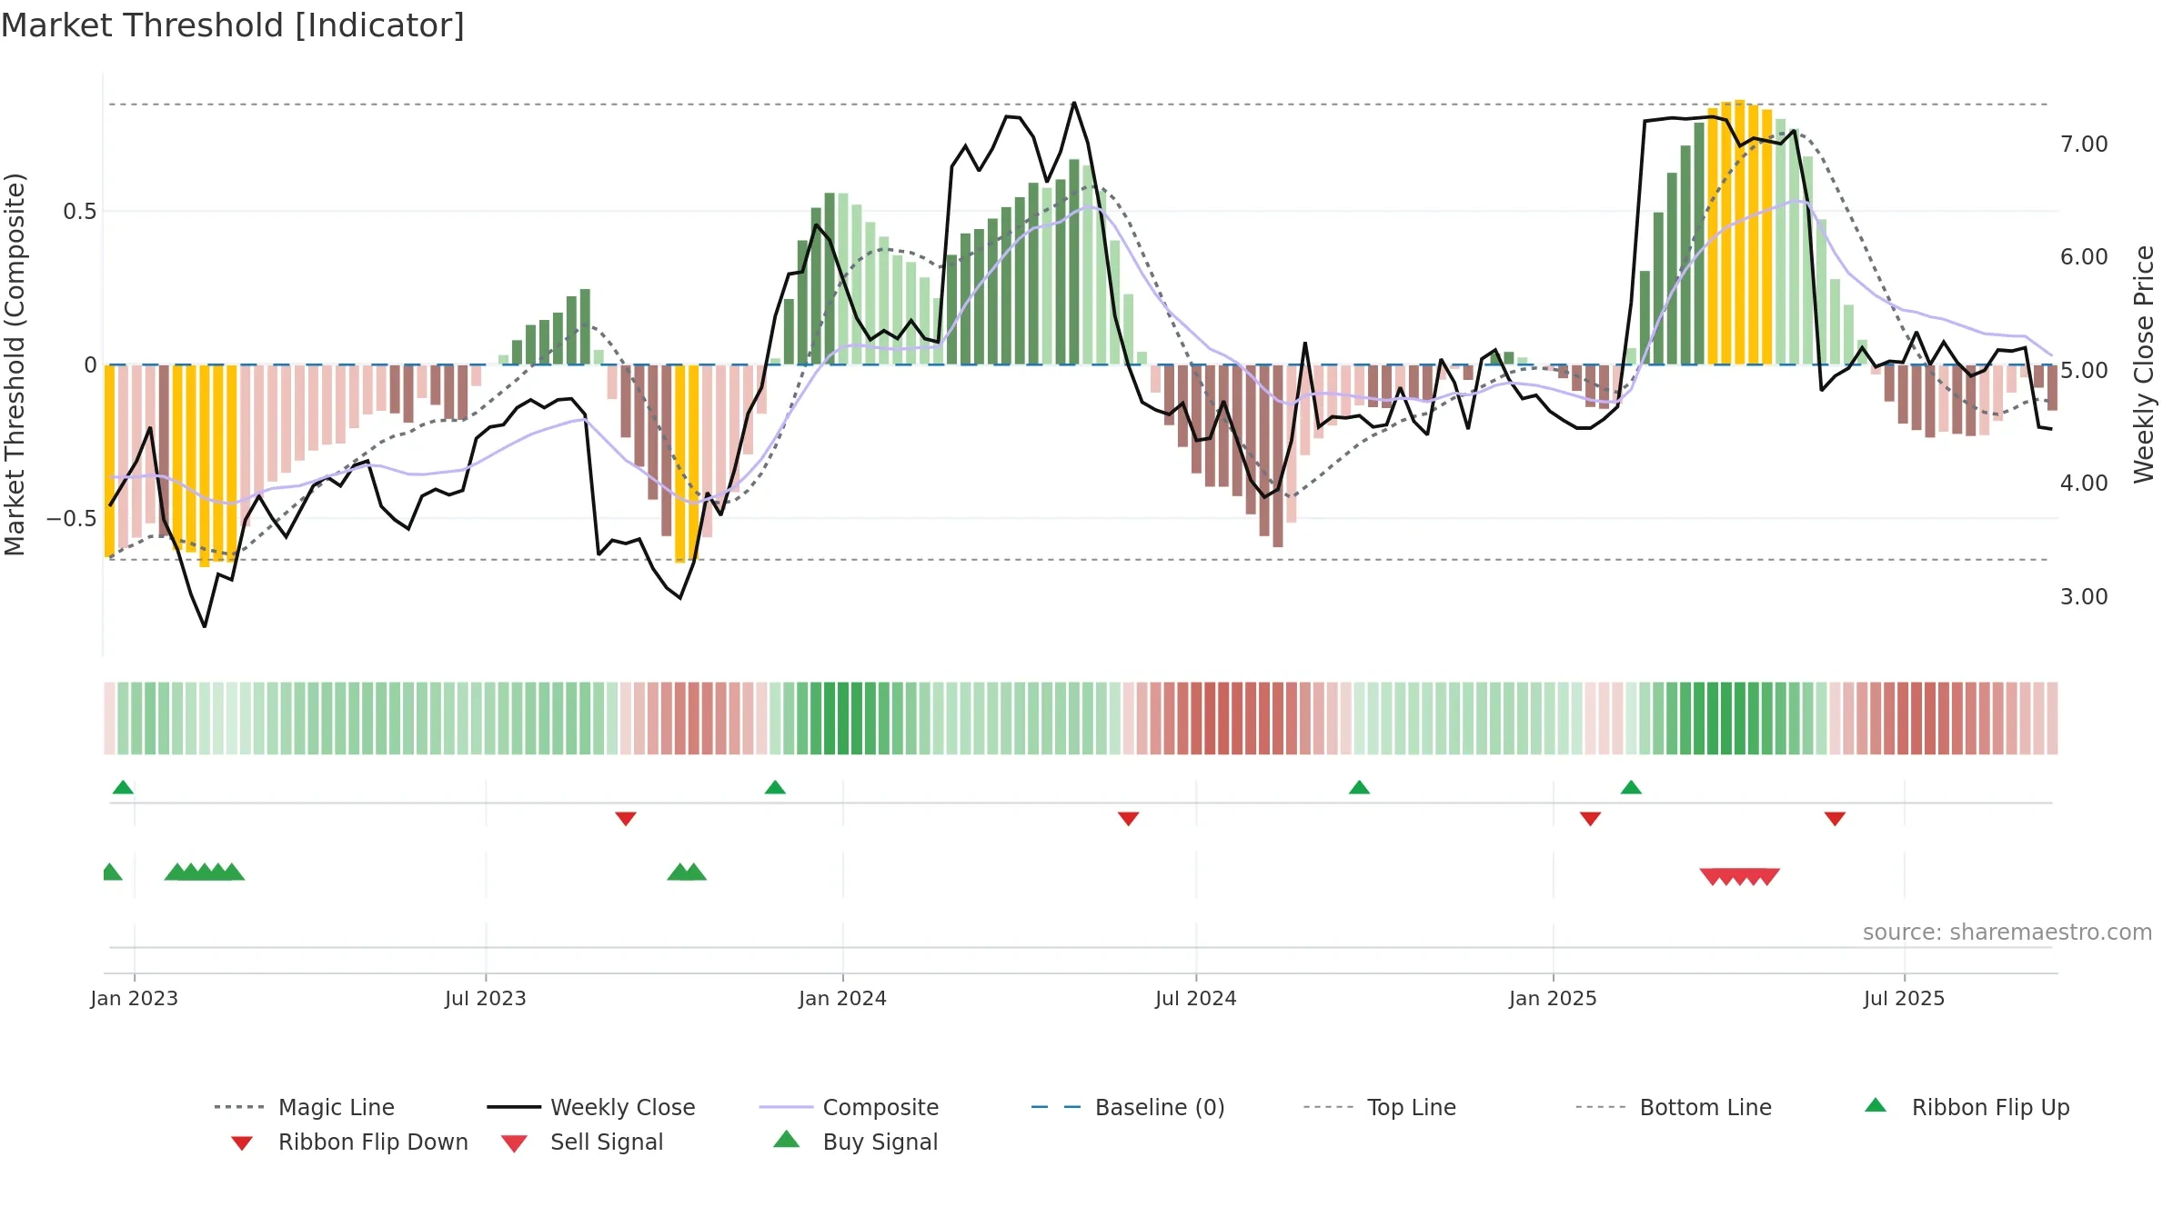Click the buy signal cluster in early 2023
The image size is (2183, 1227).
point(205,872)
